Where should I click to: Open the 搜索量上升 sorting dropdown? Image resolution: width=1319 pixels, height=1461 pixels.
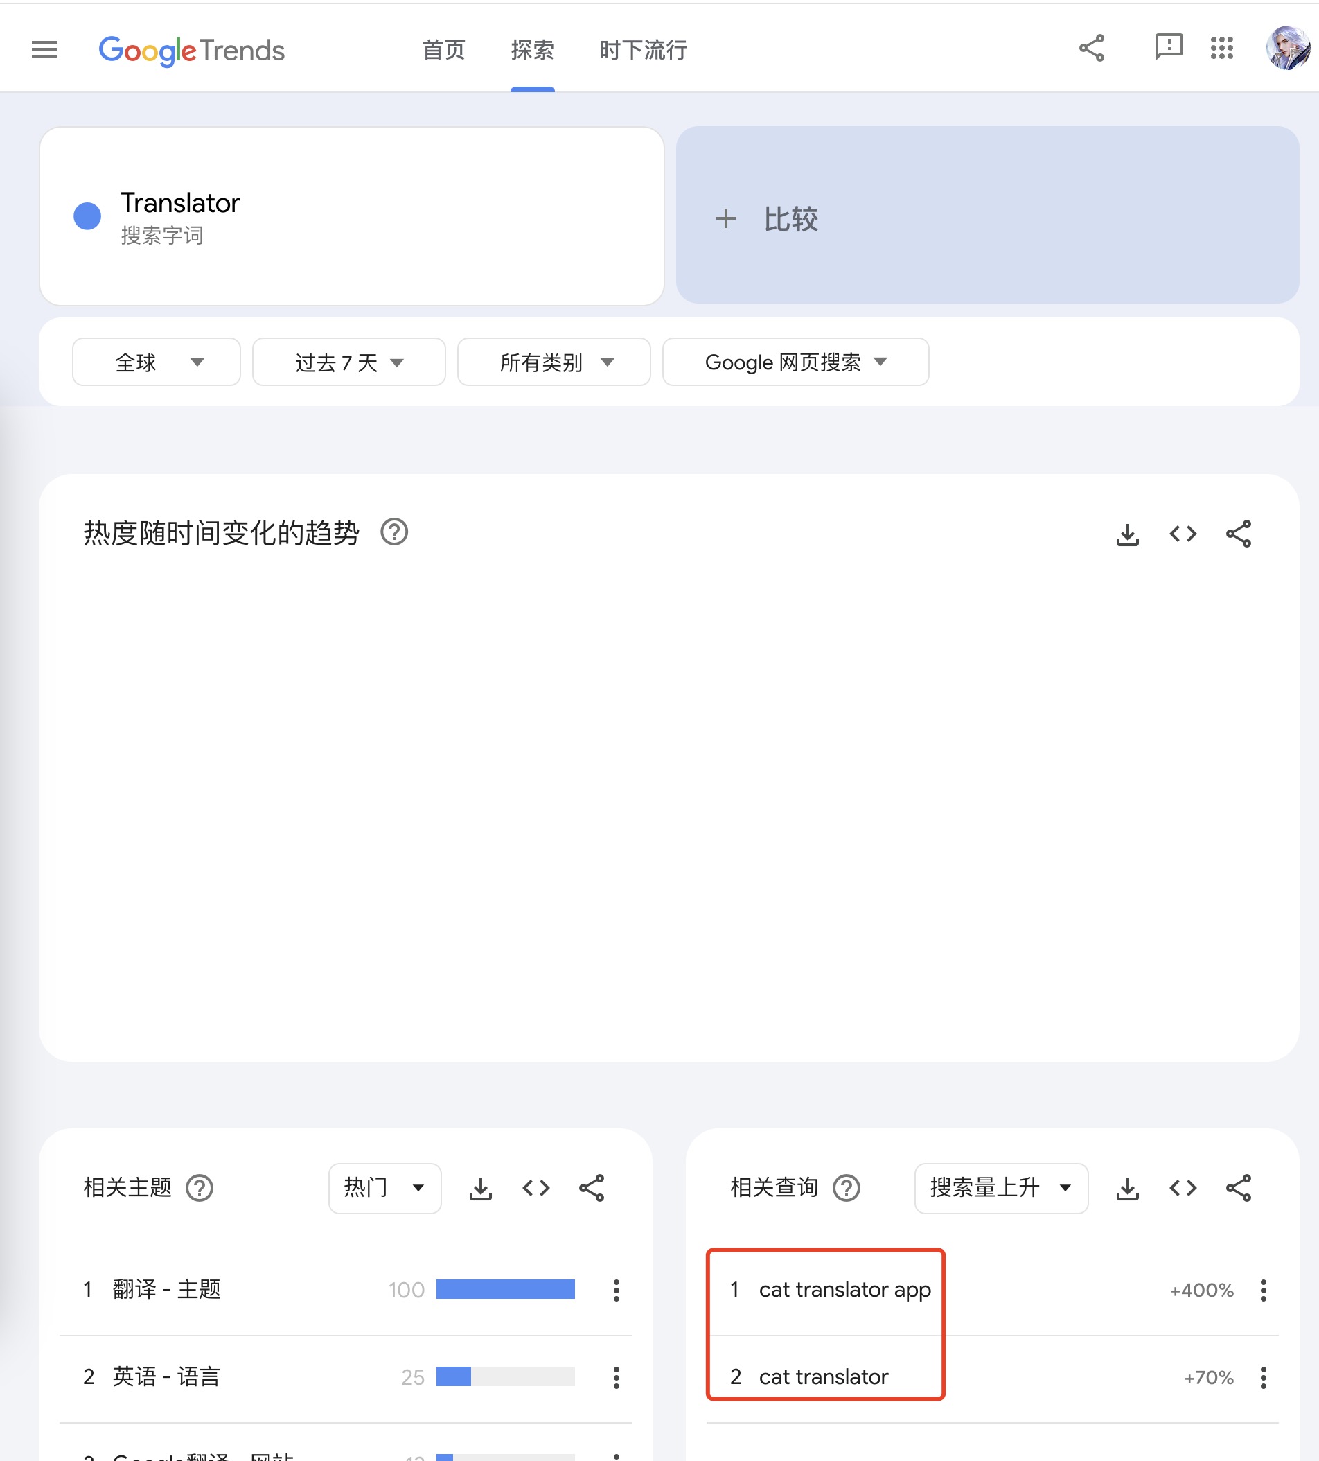pos(1001,1189)
